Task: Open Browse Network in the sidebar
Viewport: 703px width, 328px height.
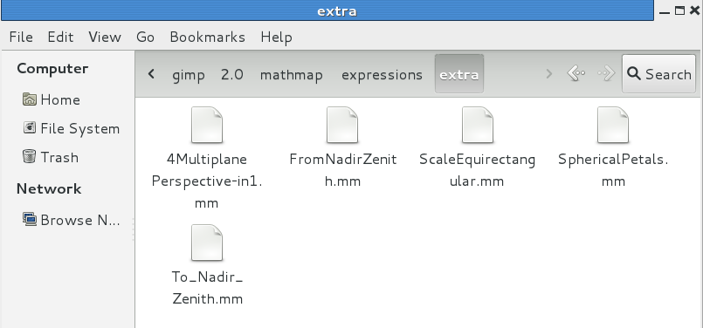Action: click(x=79, y=220)
